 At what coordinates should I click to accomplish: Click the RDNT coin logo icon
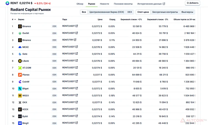(7, 3)
